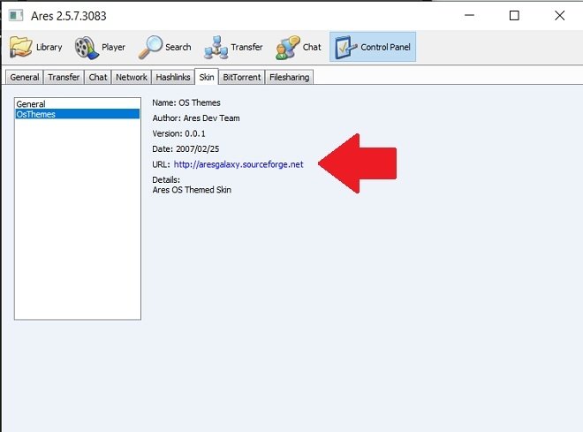
Task: Switch to the Network settings tab
Action: (x=132, y=77)
